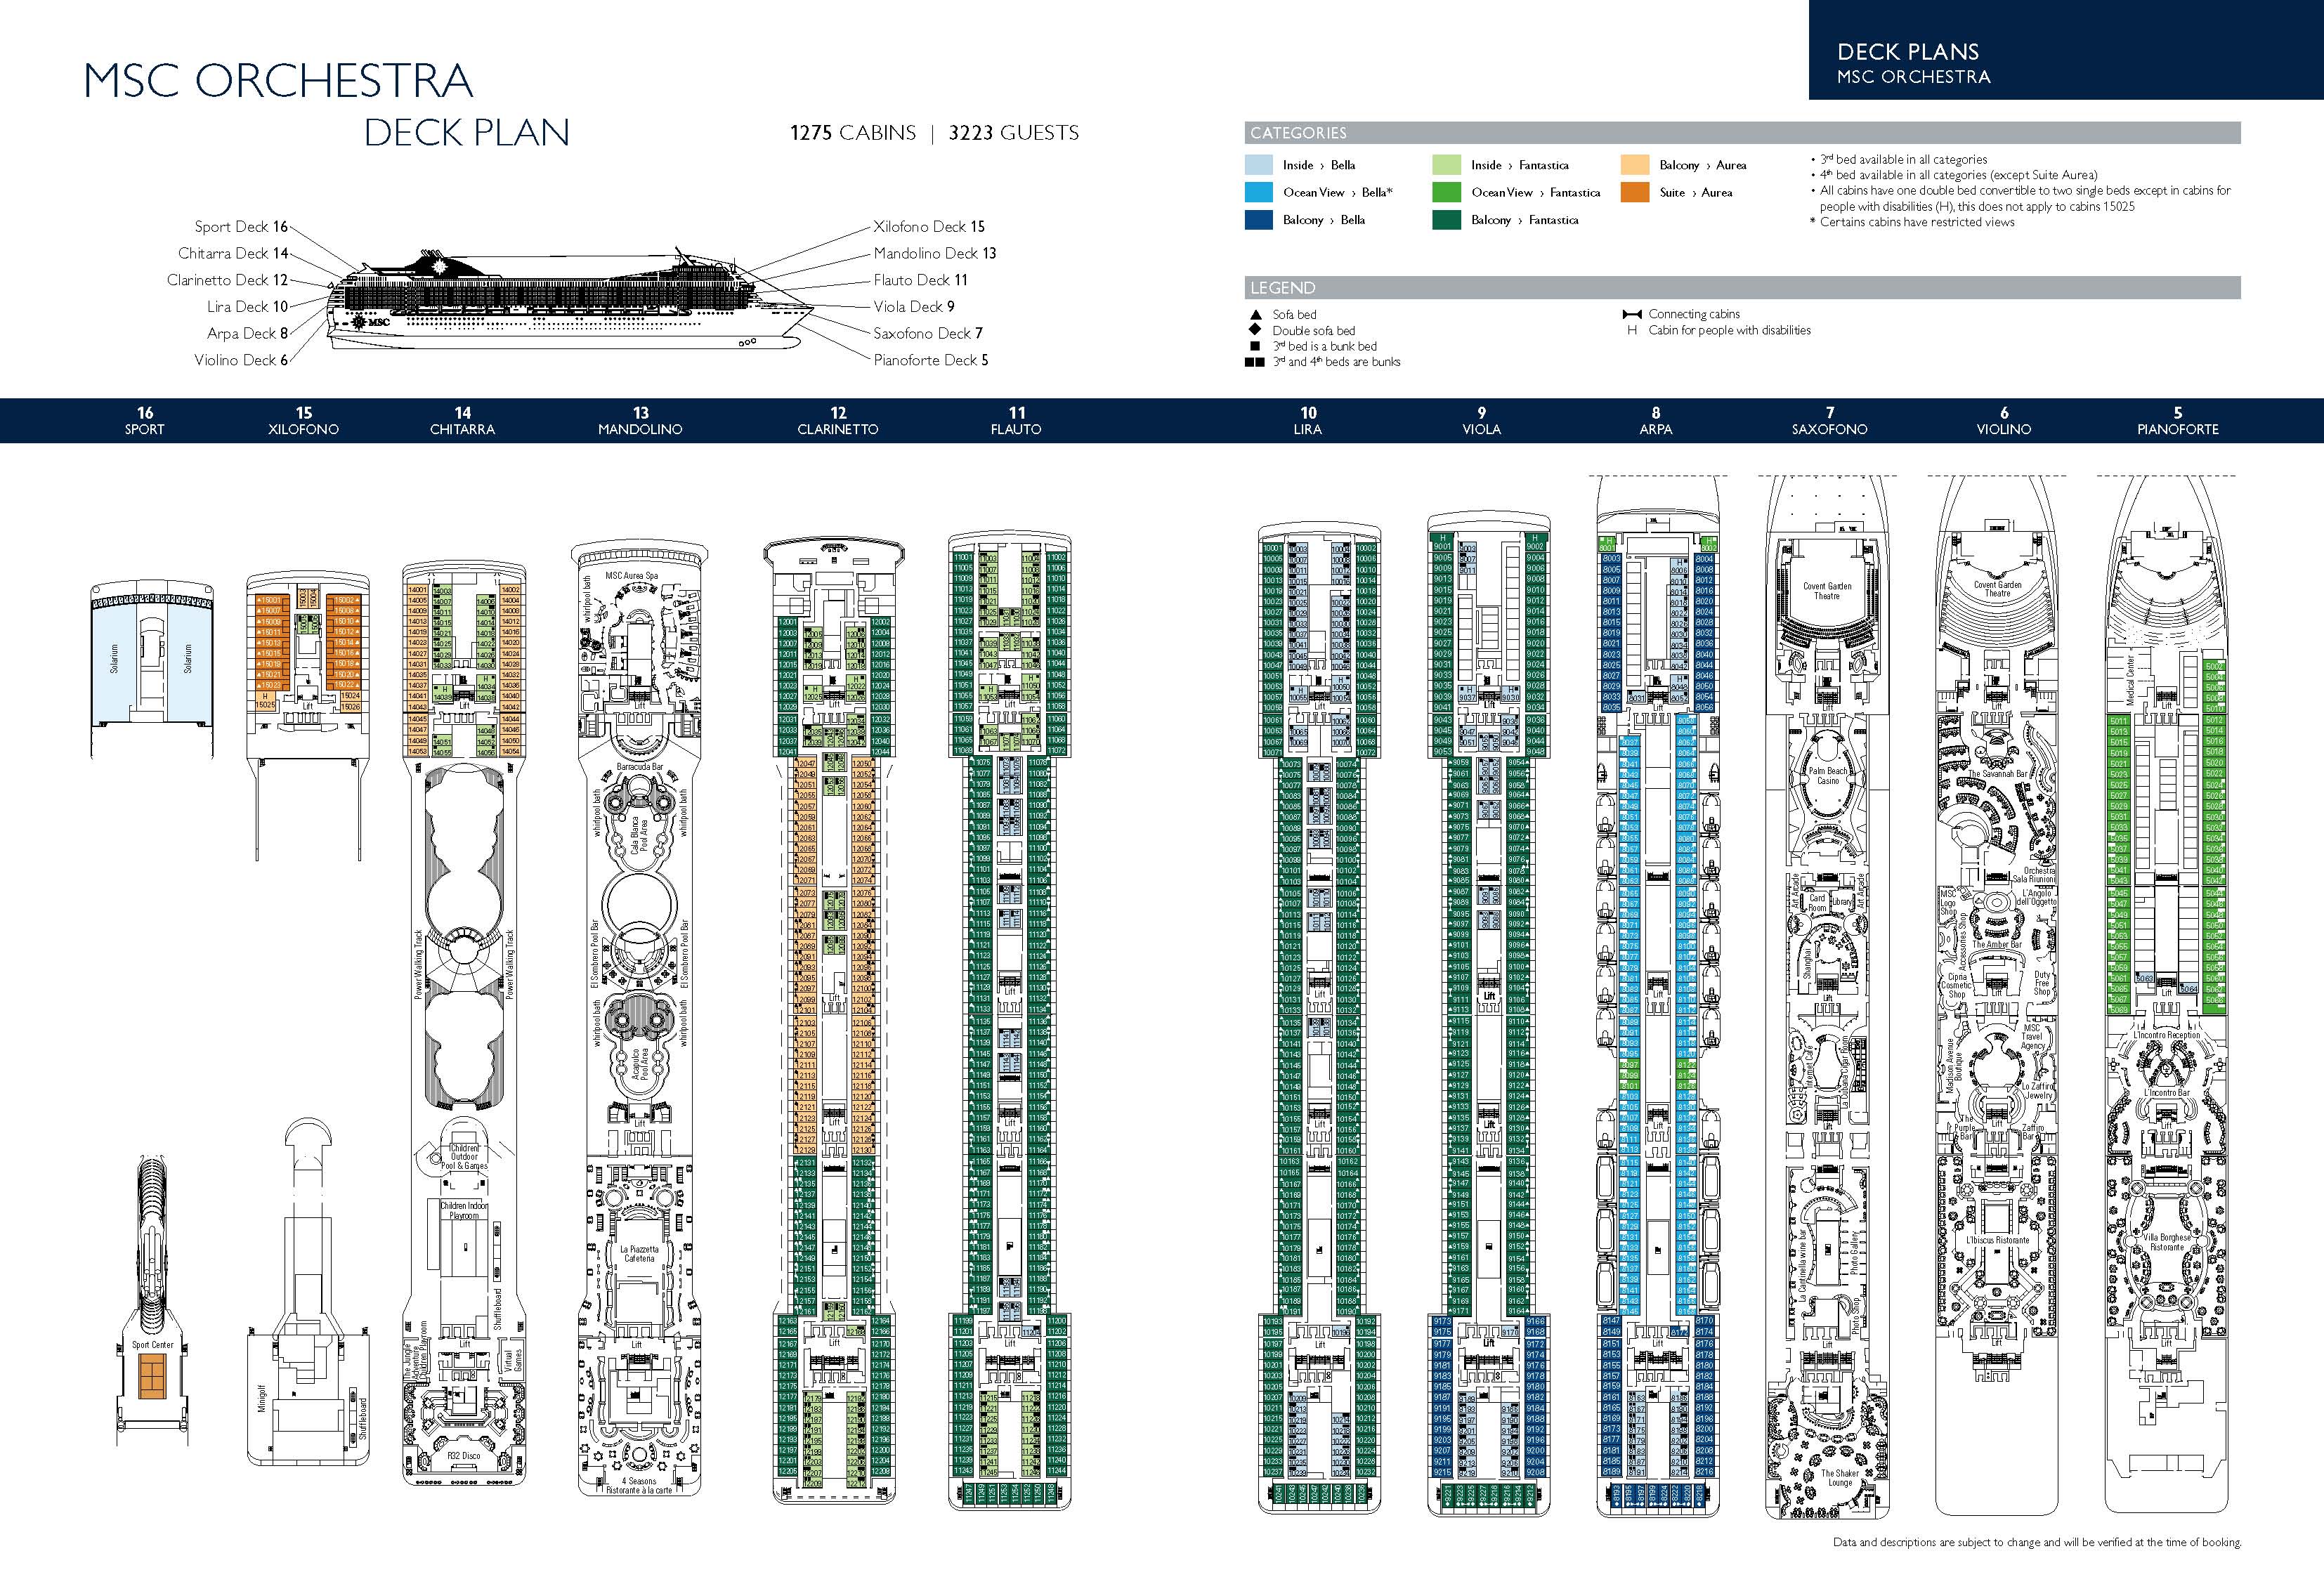Screen dimensions: 2324x1577
Task: Click the '1275 CABINS' text
Action: pyautogui.click(x=852, y=133)
